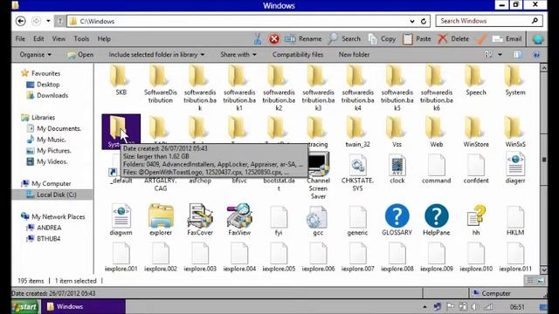This screenshot has height=314, width=559.
Task: Select the HelpPane file icon
Action: pos(437,219)
